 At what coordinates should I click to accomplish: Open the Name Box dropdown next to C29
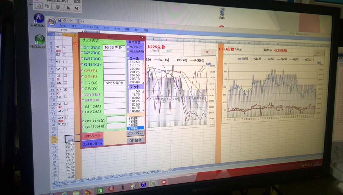click(82, 31)
